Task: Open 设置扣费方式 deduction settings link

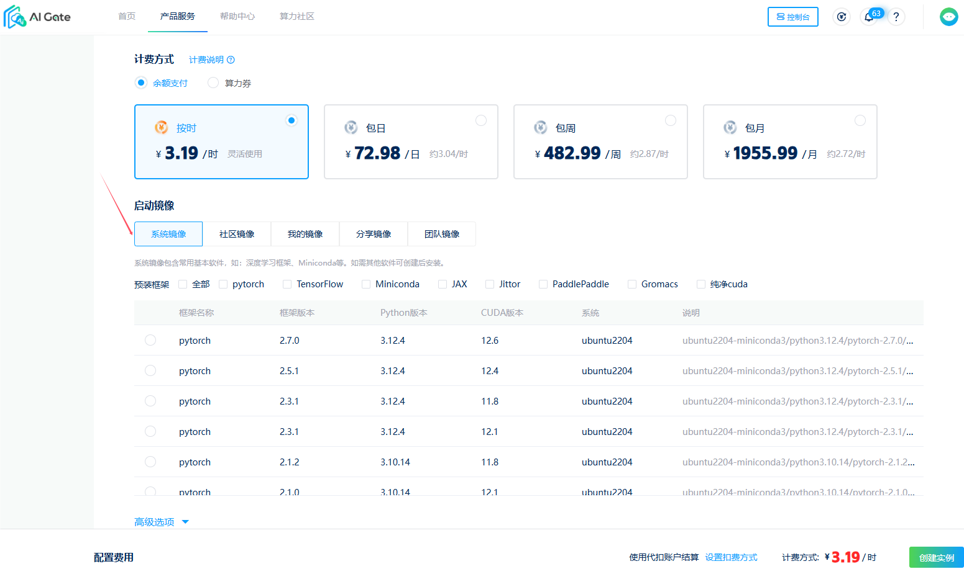Action: [x=731, y=557]
